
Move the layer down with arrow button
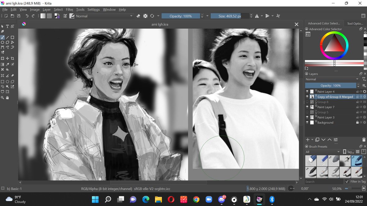point(323,139)
